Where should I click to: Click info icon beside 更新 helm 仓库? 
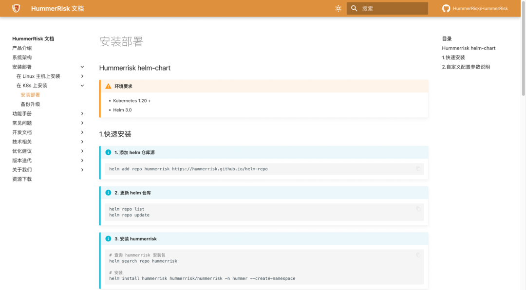point(108,192)
